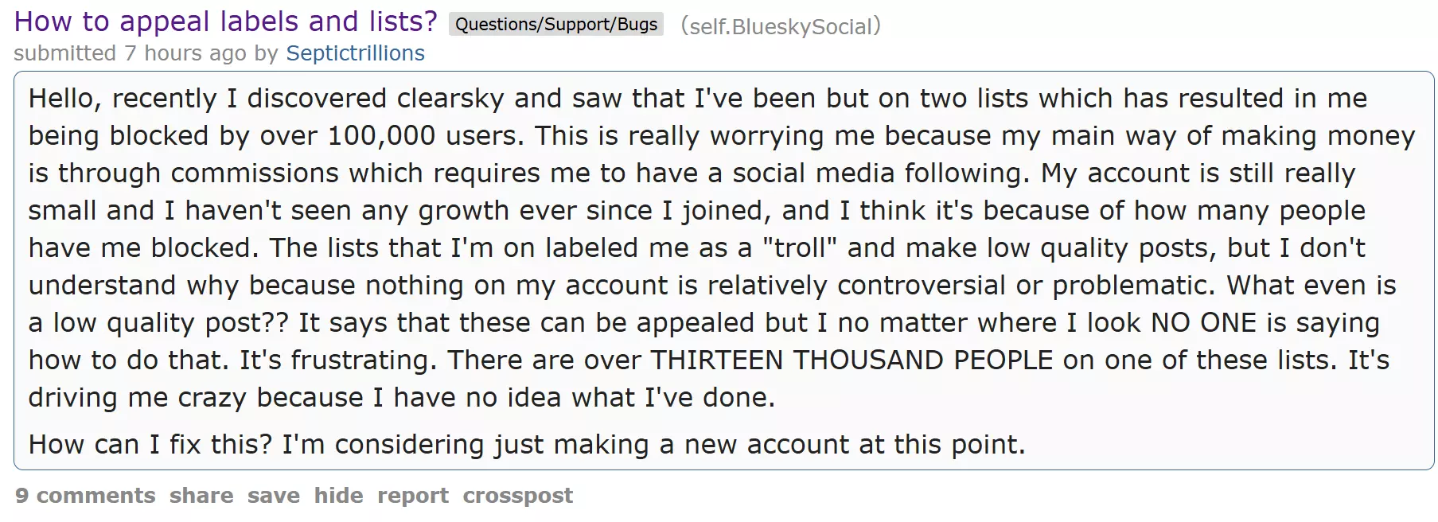Click the Questions/Support/Bugs flair tag
Screen dimensions: 1438x522
pyautogui.click(x=556, y=25)
